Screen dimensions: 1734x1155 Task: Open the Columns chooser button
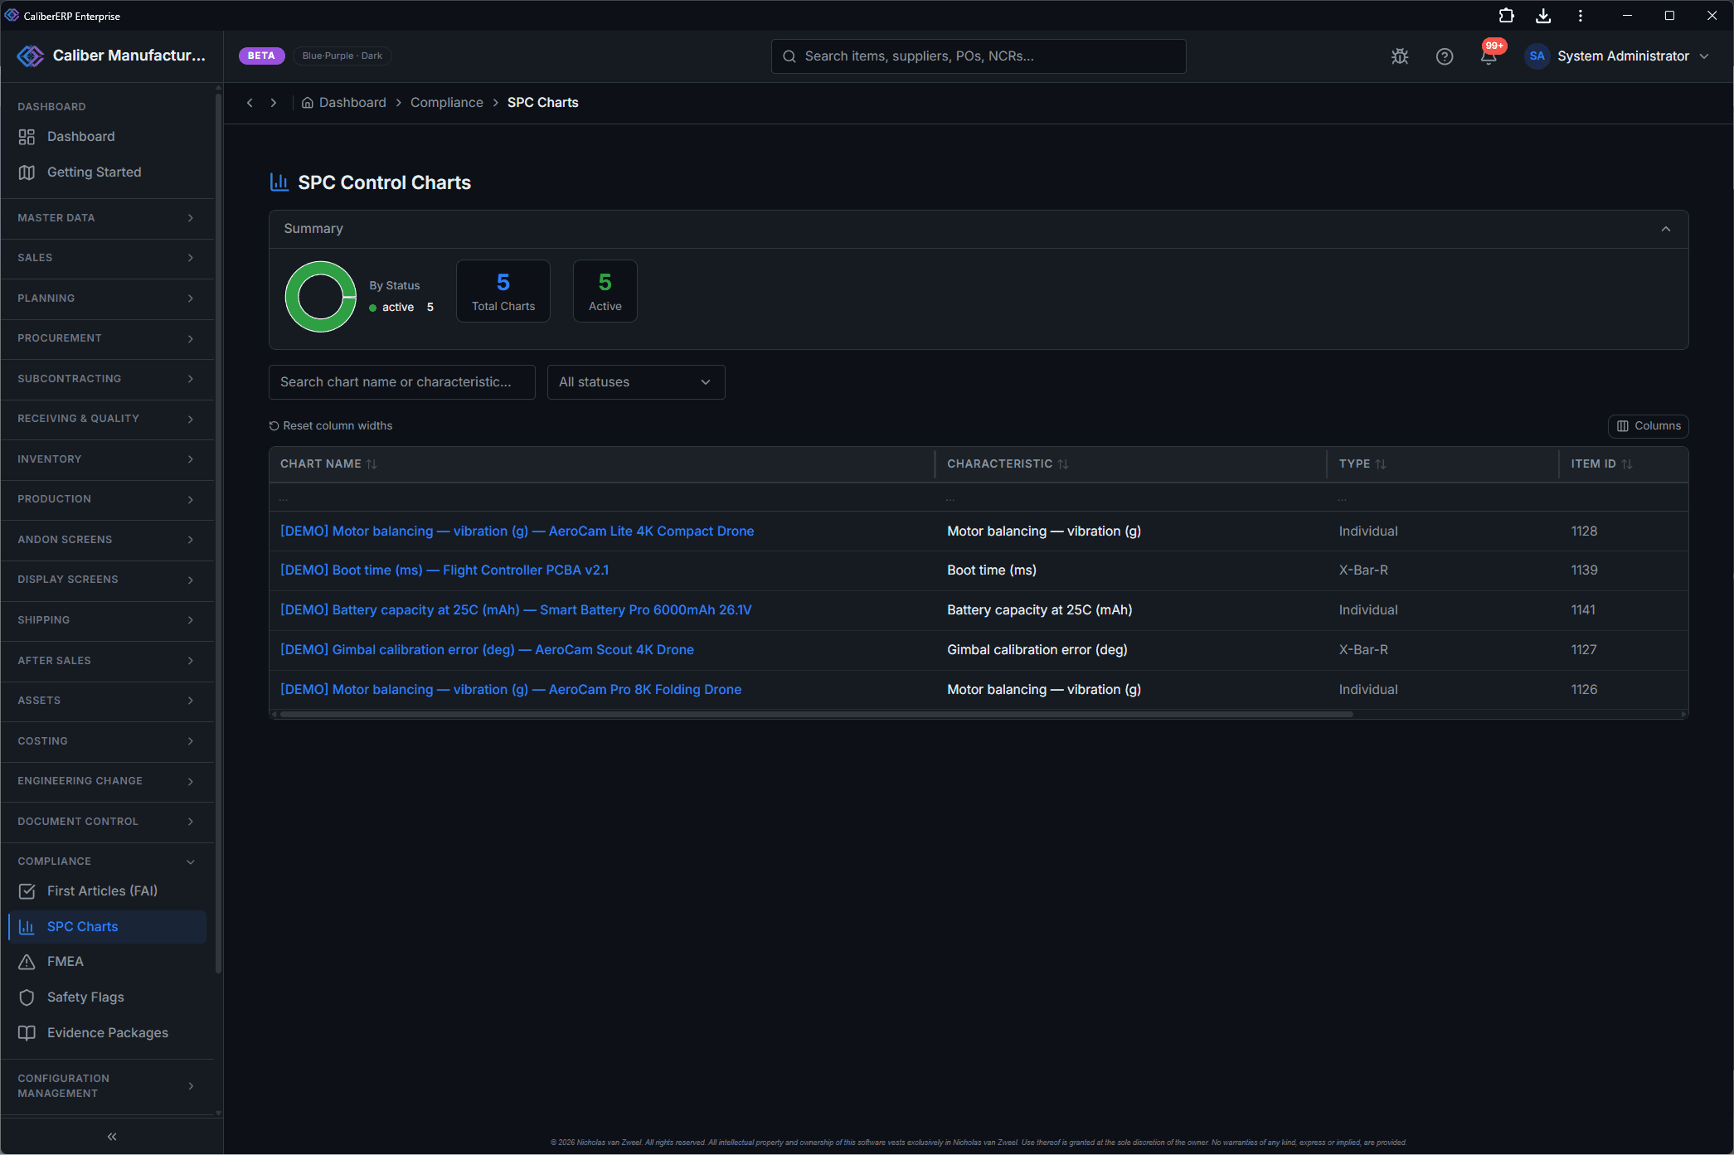point(1649,426)
